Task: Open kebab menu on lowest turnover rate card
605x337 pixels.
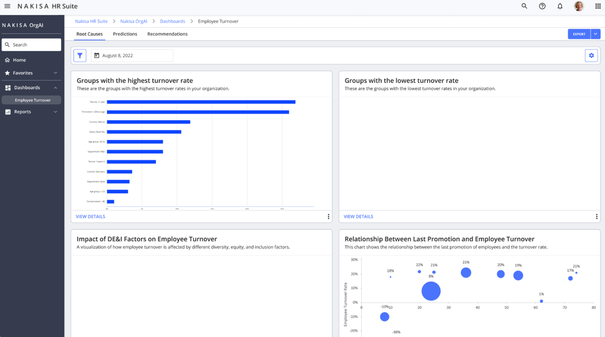Action: click(x=597, y=217)
